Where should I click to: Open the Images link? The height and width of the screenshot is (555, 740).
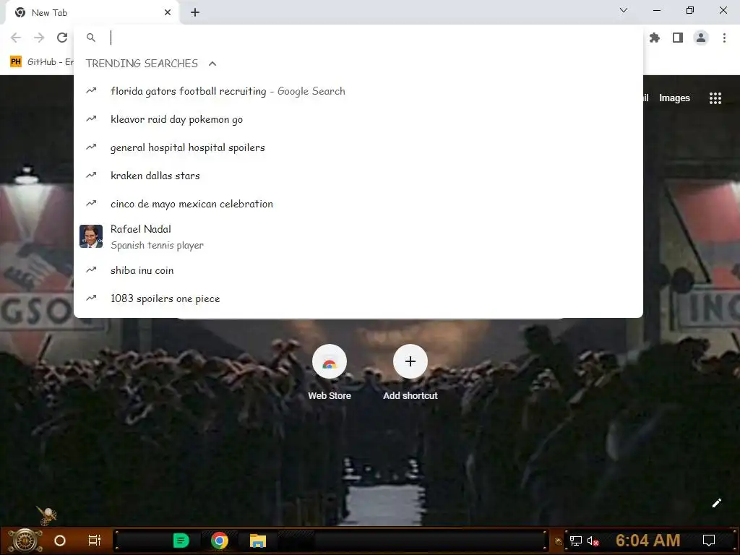pos(674,98)
